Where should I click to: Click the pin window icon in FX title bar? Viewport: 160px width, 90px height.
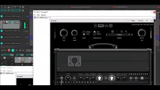(x=152, y=12)
